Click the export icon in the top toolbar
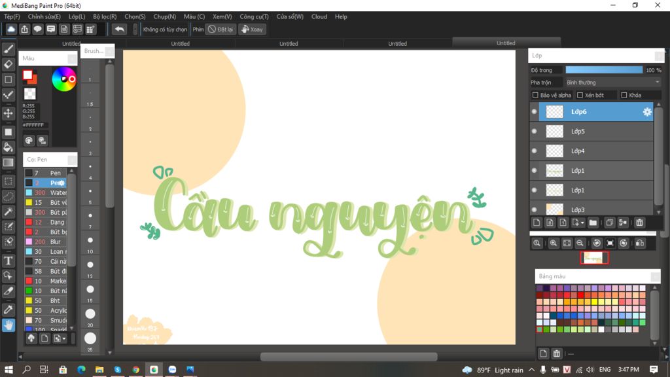The image size is (670, 377). coord(24,29)
